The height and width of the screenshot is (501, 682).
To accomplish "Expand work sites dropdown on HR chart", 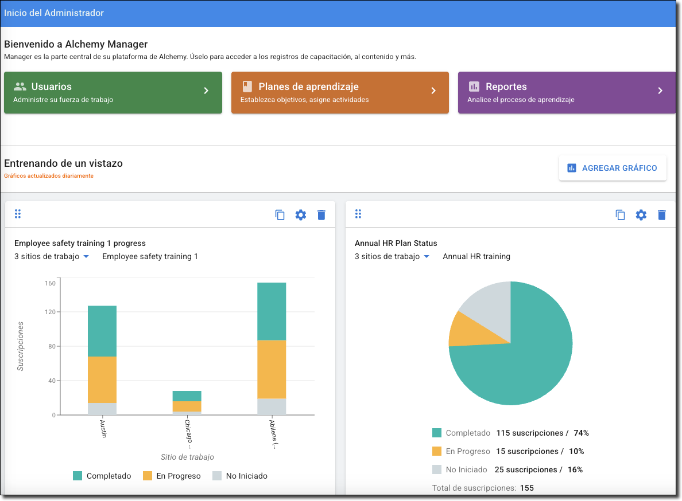I will coord(427,257).
